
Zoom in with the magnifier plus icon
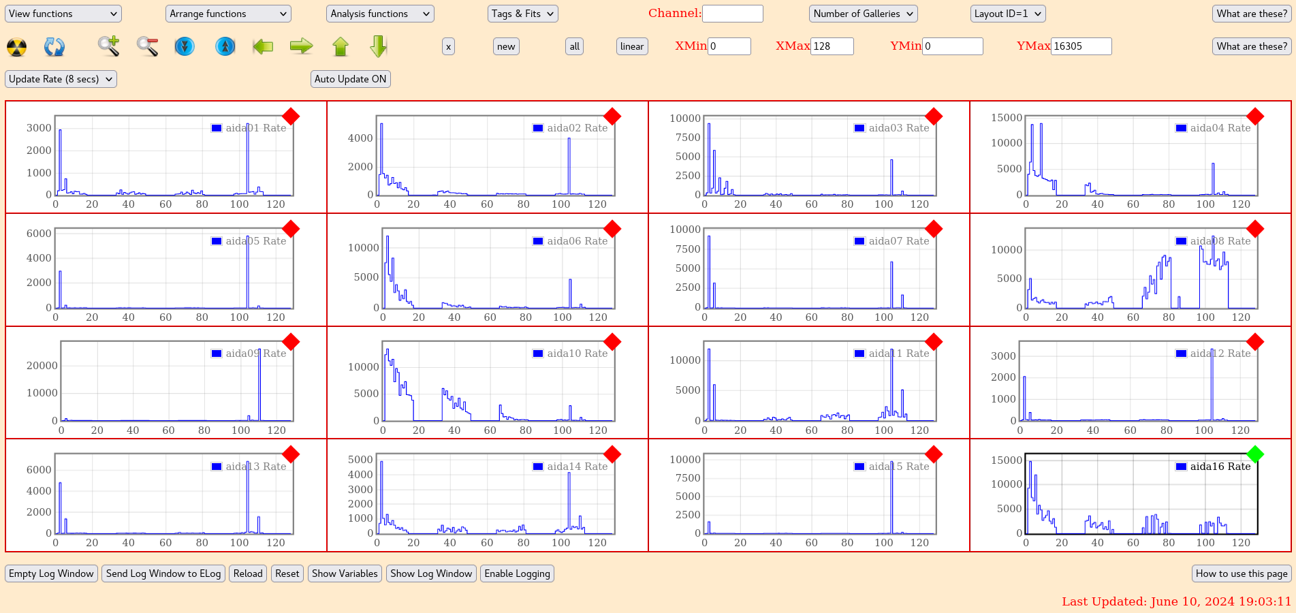[x=108, y=46]
